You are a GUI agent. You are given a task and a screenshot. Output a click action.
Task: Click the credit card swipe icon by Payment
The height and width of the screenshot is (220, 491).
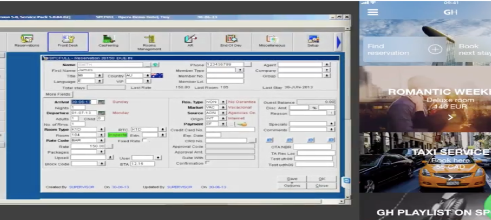click(242, 124)
